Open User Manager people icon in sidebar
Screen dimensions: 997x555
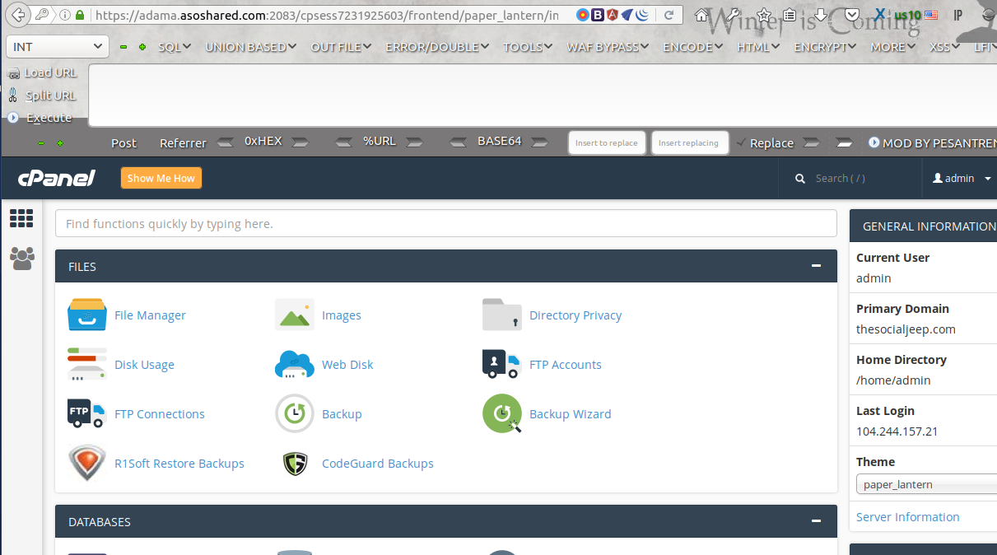click(22, 259)
